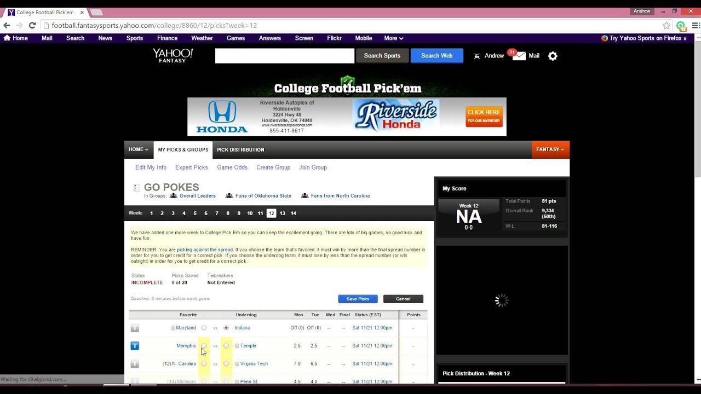
Task: Select week 6
Action: click(206, 213)
